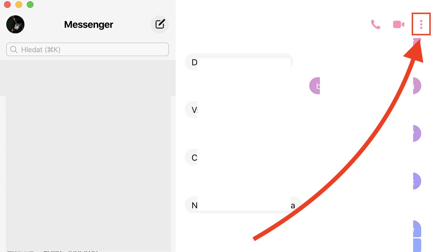The image size is (436, 252).
Task: Open the three-dot more options menu
Action: pyautogui.click(x=421, y=24)
